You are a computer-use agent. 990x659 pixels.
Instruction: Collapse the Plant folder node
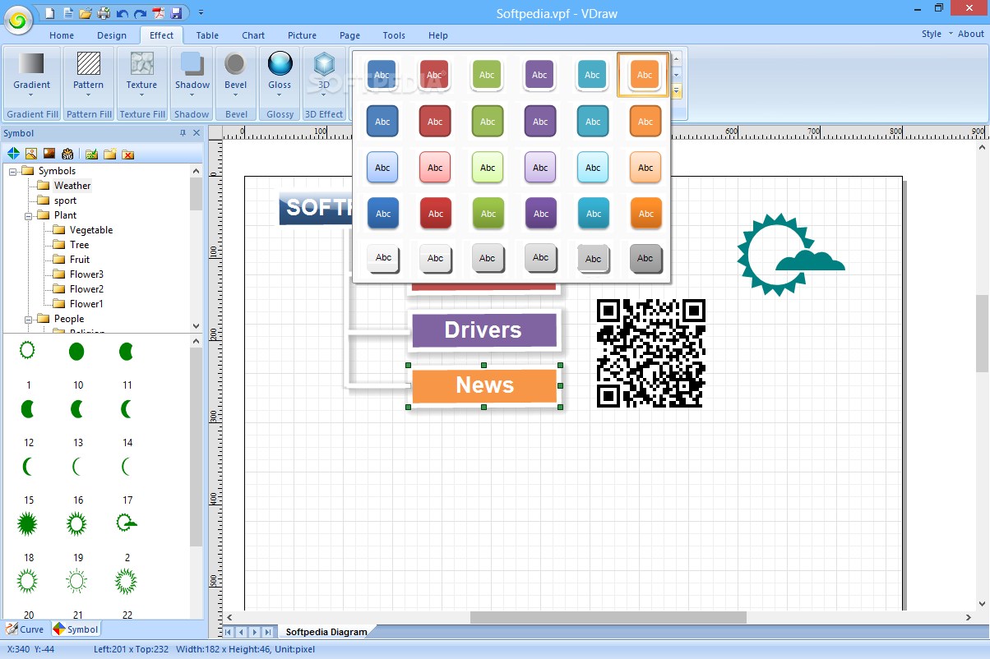click(28, 215)
